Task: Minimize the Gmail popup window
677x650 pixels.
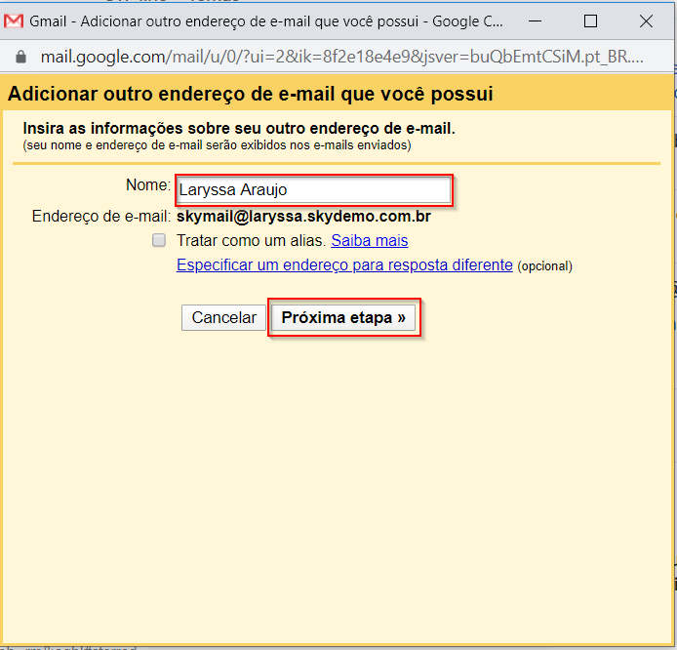Action: pyautogui.click(x=535, y=20)
